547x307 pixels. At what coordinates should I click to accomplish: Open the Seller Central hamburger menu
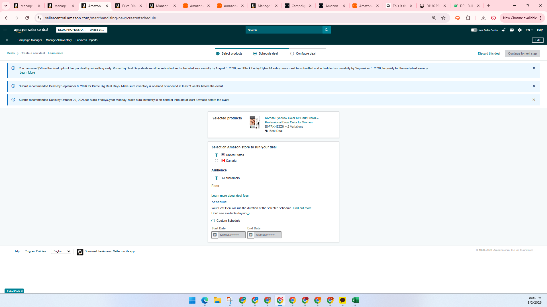pos(5,30)
